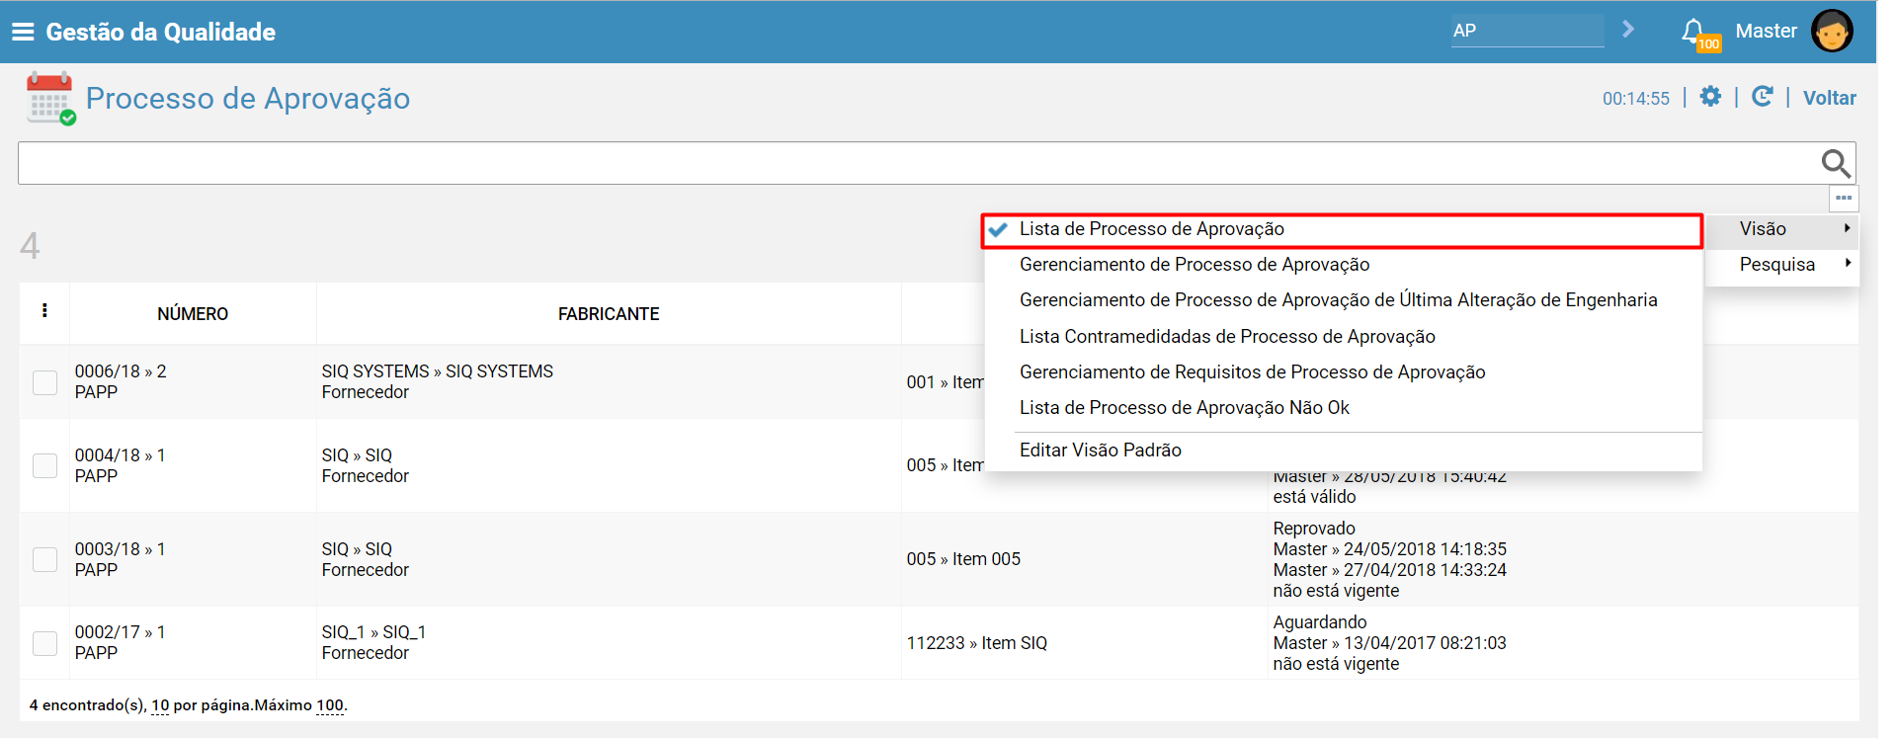Screen dimensions: 1896x739
Task: Click Master » 24/05/2018 14:18:35
Action: tap(1390, 549)
